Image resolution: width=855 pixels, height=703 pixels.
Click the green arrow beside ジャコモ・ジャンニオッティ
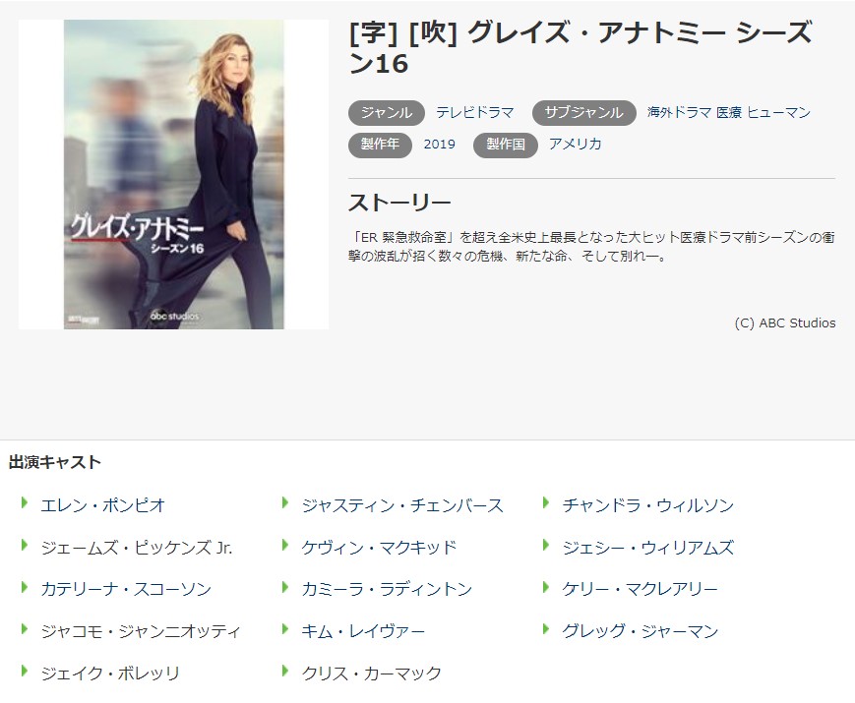[x=24, y=629]
